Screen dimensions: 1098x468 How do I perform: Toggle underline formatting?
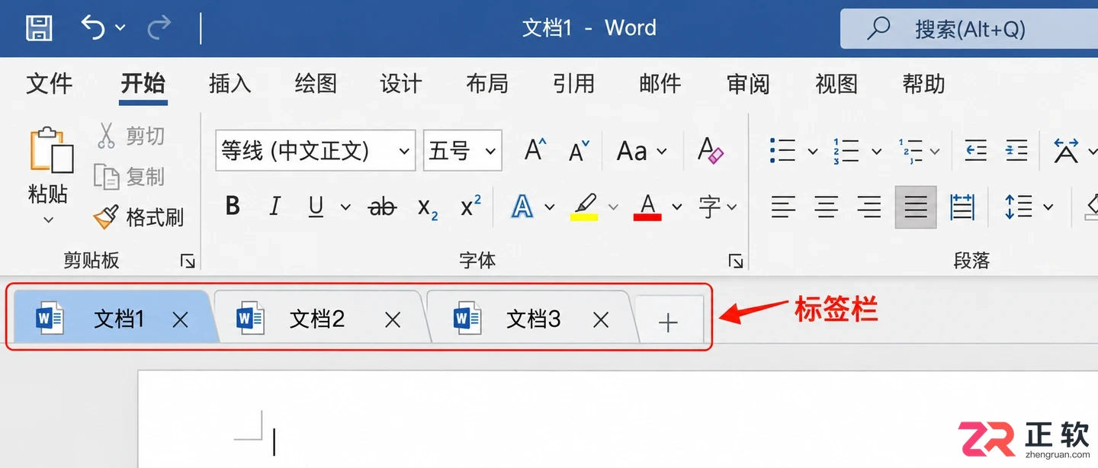(x=316, y=207)
